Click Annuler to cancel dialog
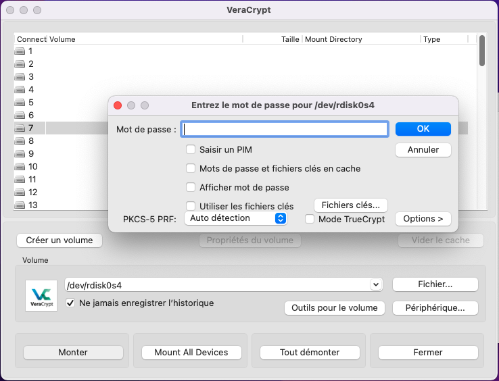This screenshot has width=499, height=381. (423, 150)
